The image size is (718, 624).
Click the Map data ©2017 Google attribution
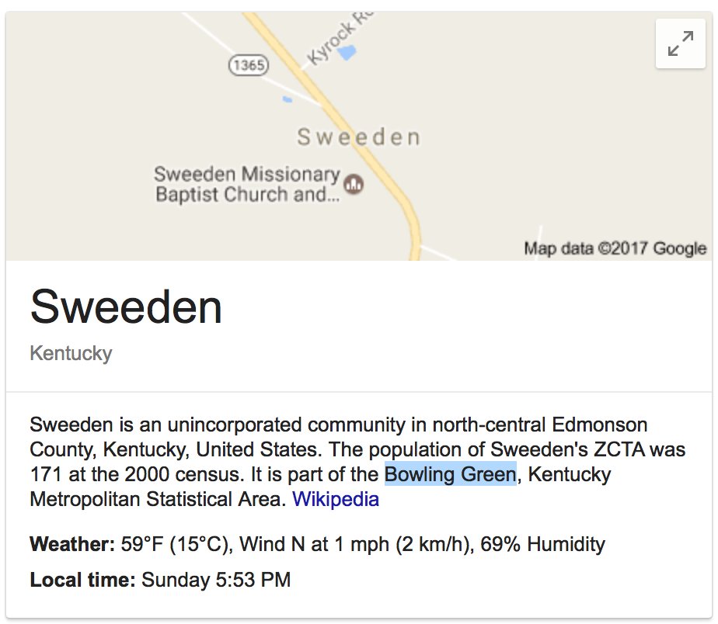(x=615, y=248)
